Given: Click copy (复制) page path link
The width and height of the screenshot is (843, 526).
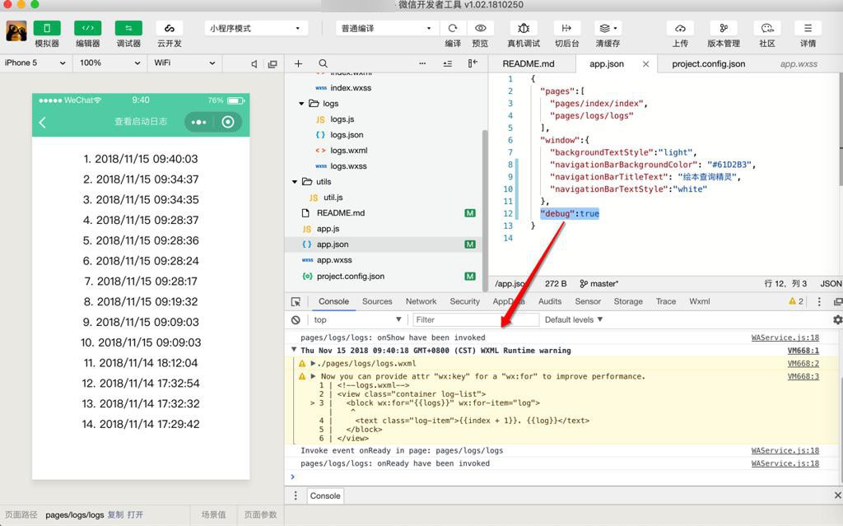Looking at the screenshot, I should pos(115,514).
